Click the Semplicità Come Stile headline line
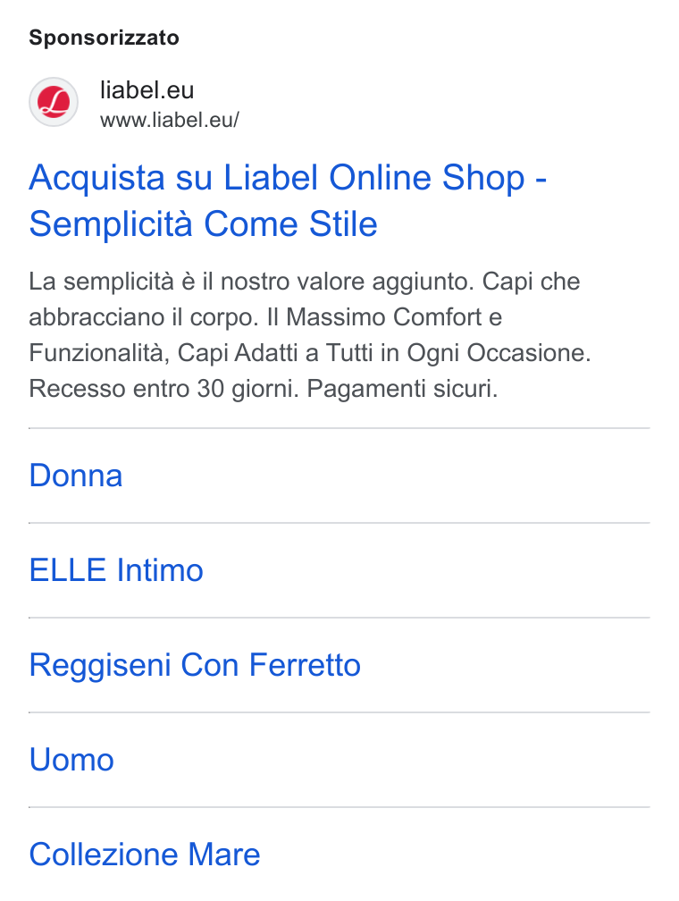 tap(204, 223)
